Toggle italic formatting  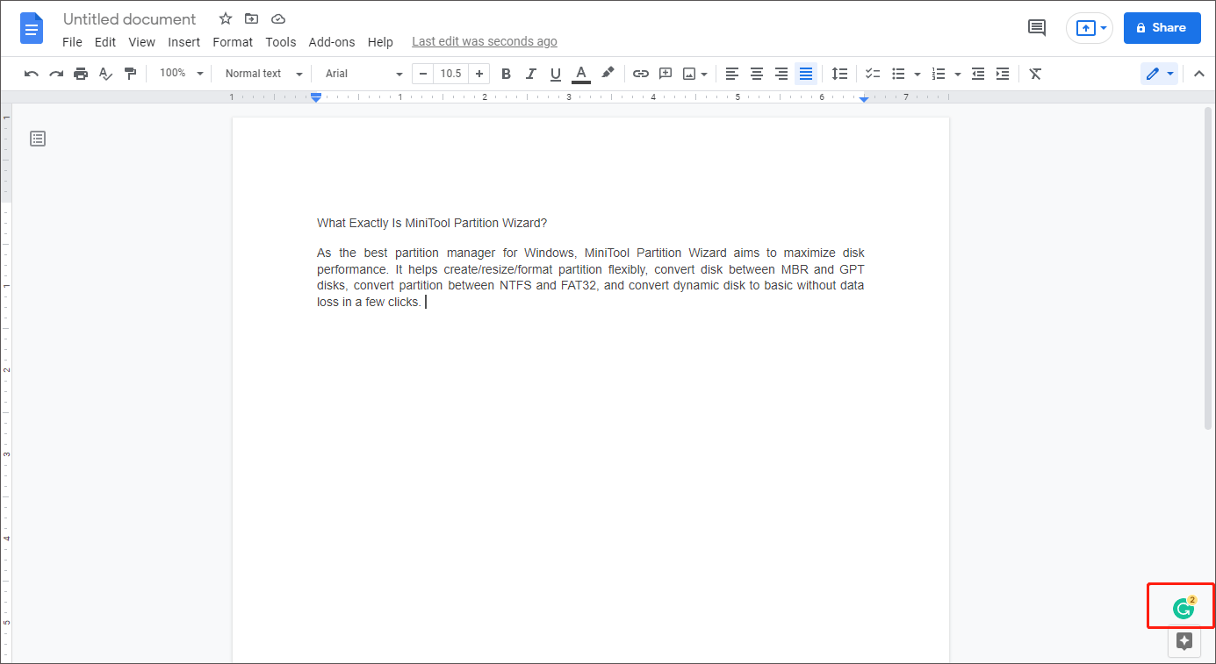tap(530, 74)
